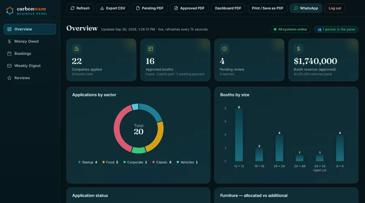Click the 'Total 20' donut center
365x203 pixels.
139,130
